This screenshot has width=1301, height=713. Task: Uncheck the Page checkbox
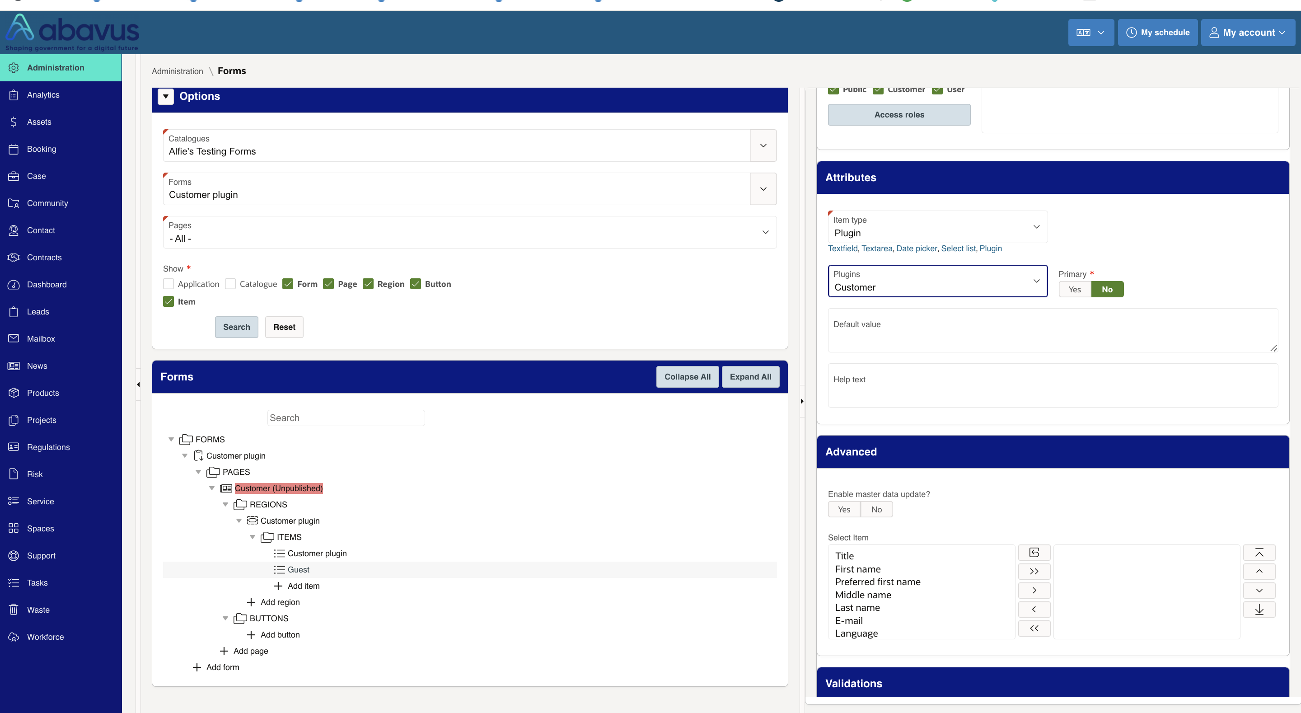click(328, 284)
